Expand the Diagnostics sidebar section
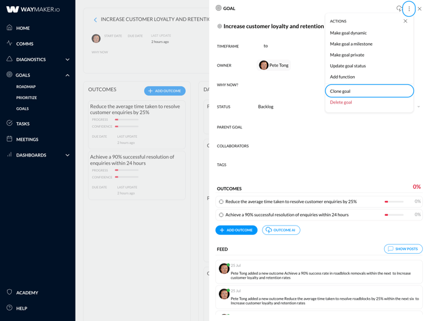 (67, 59)
